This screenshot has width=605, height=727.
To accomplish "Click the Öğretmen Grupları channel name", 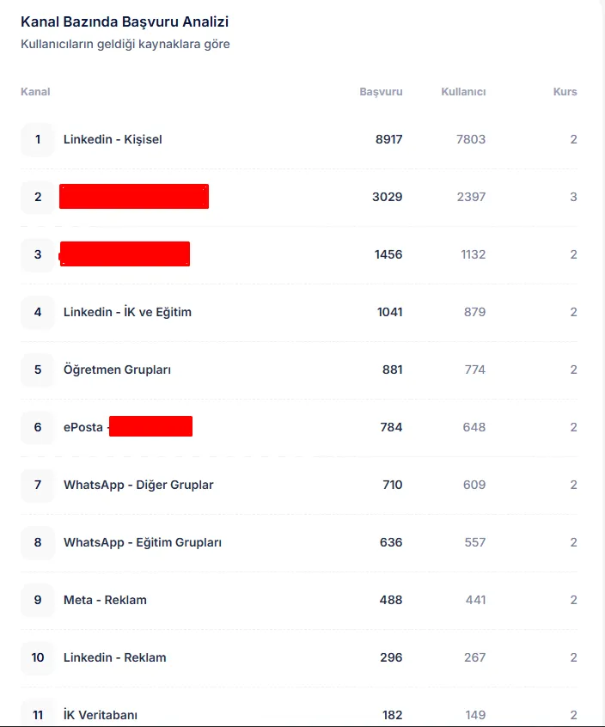I will [x=117, y=370].
